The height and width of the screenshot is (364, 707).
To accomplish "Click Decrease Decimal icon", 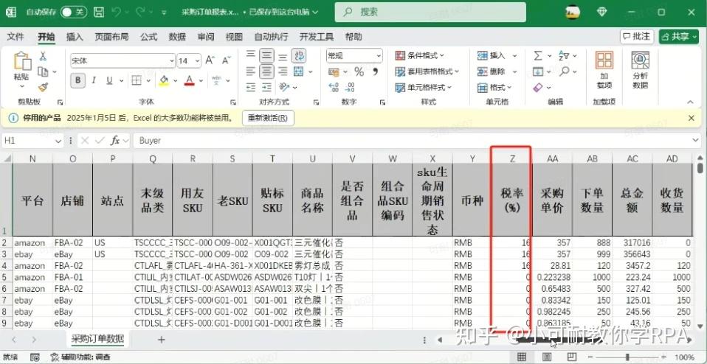I will click(350, 87).
